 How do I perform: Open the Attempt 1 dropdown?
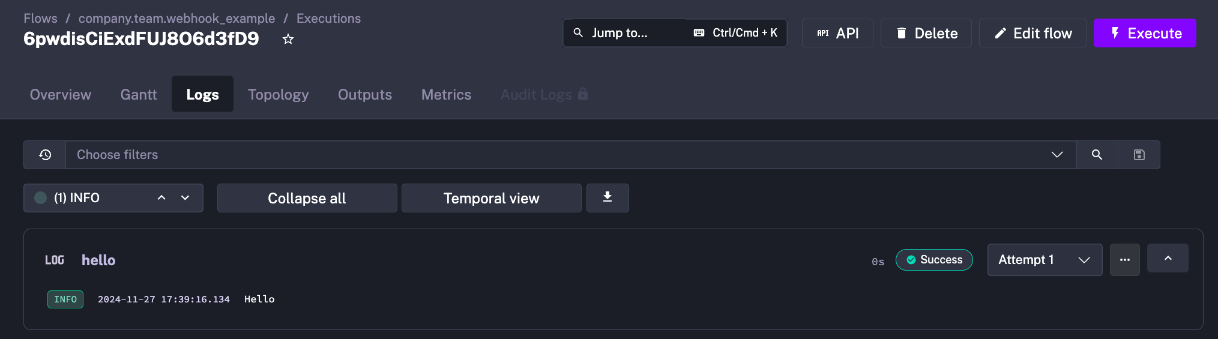click(1044, 260)
